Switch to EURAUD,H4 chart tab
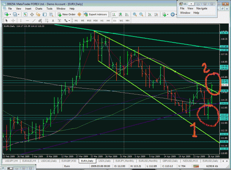Screen dimensions: 231x170 29,161
